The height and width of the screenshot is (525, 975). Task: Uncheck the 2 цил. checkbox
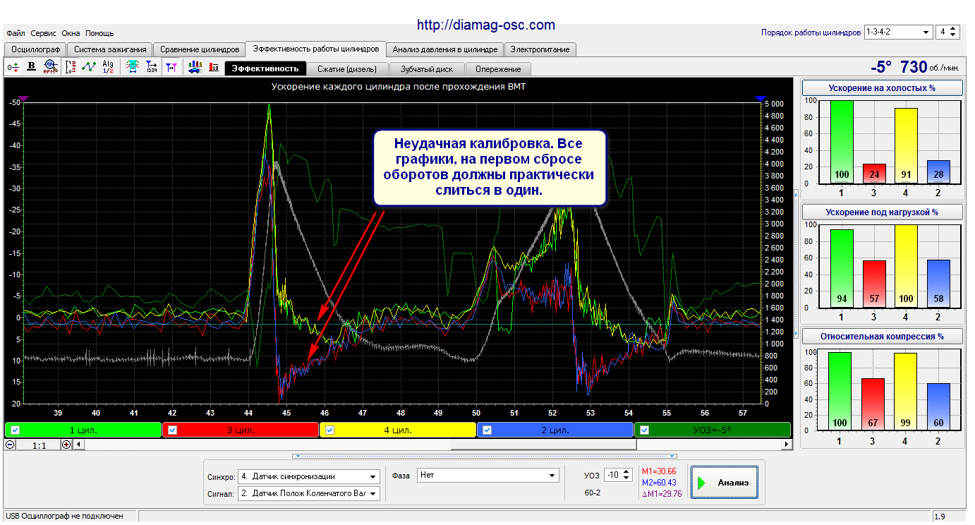point(487,430)
